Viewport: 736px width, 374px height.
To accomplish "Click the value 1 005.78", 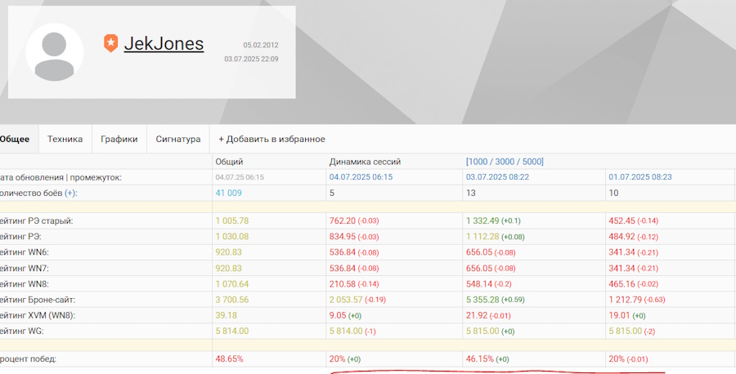I will [x=232, y=220].
